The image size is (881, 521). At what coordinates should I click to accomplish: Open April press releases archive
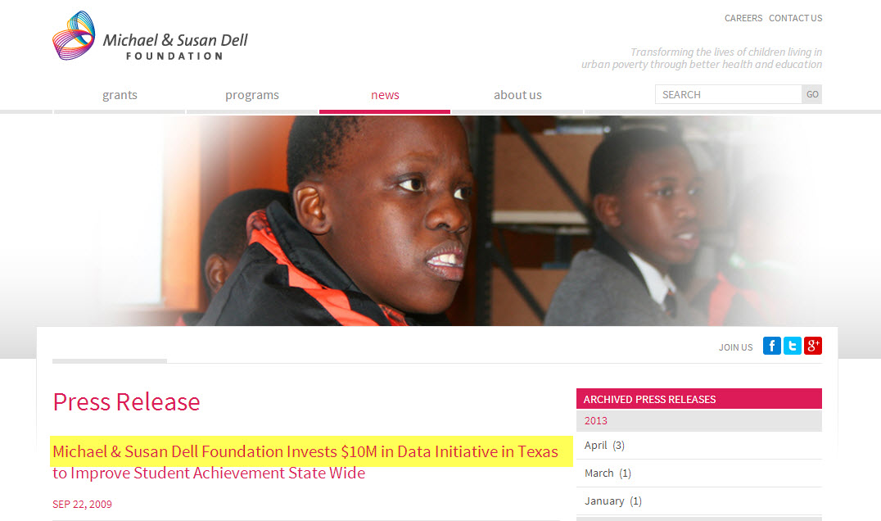[x=699, y=446]
